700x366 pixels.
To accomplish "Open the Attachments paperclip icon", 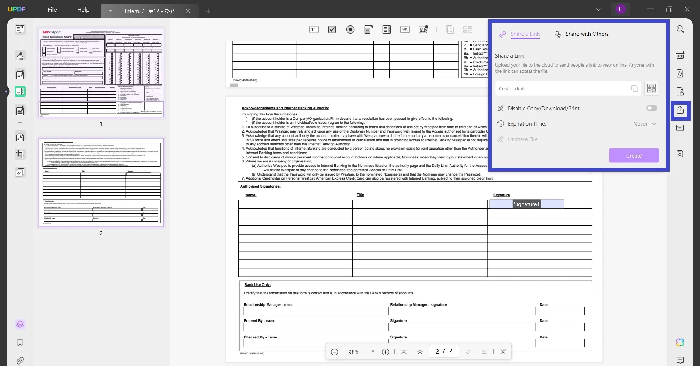I will pos(20,361).
